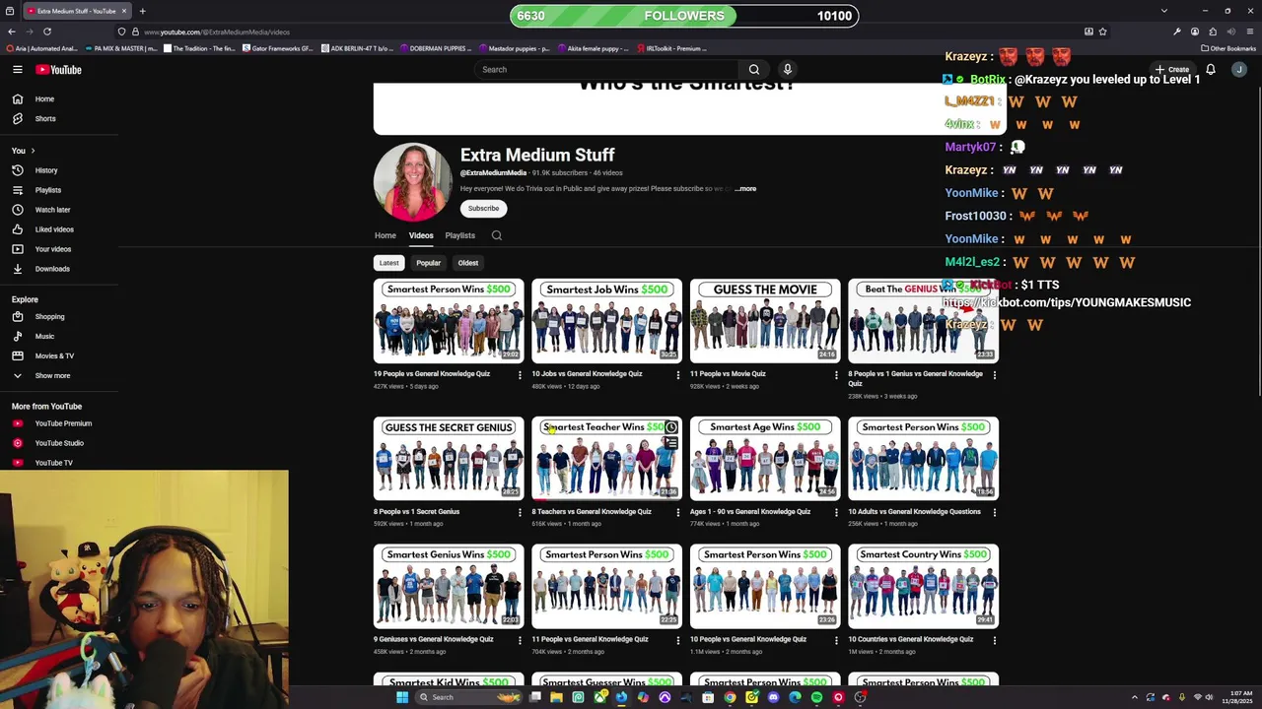Open the YouTube hamburger guide menu

[x=17, y=69]
